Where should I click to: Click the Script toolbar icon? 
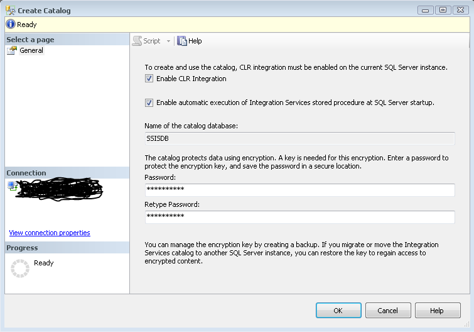137,41
